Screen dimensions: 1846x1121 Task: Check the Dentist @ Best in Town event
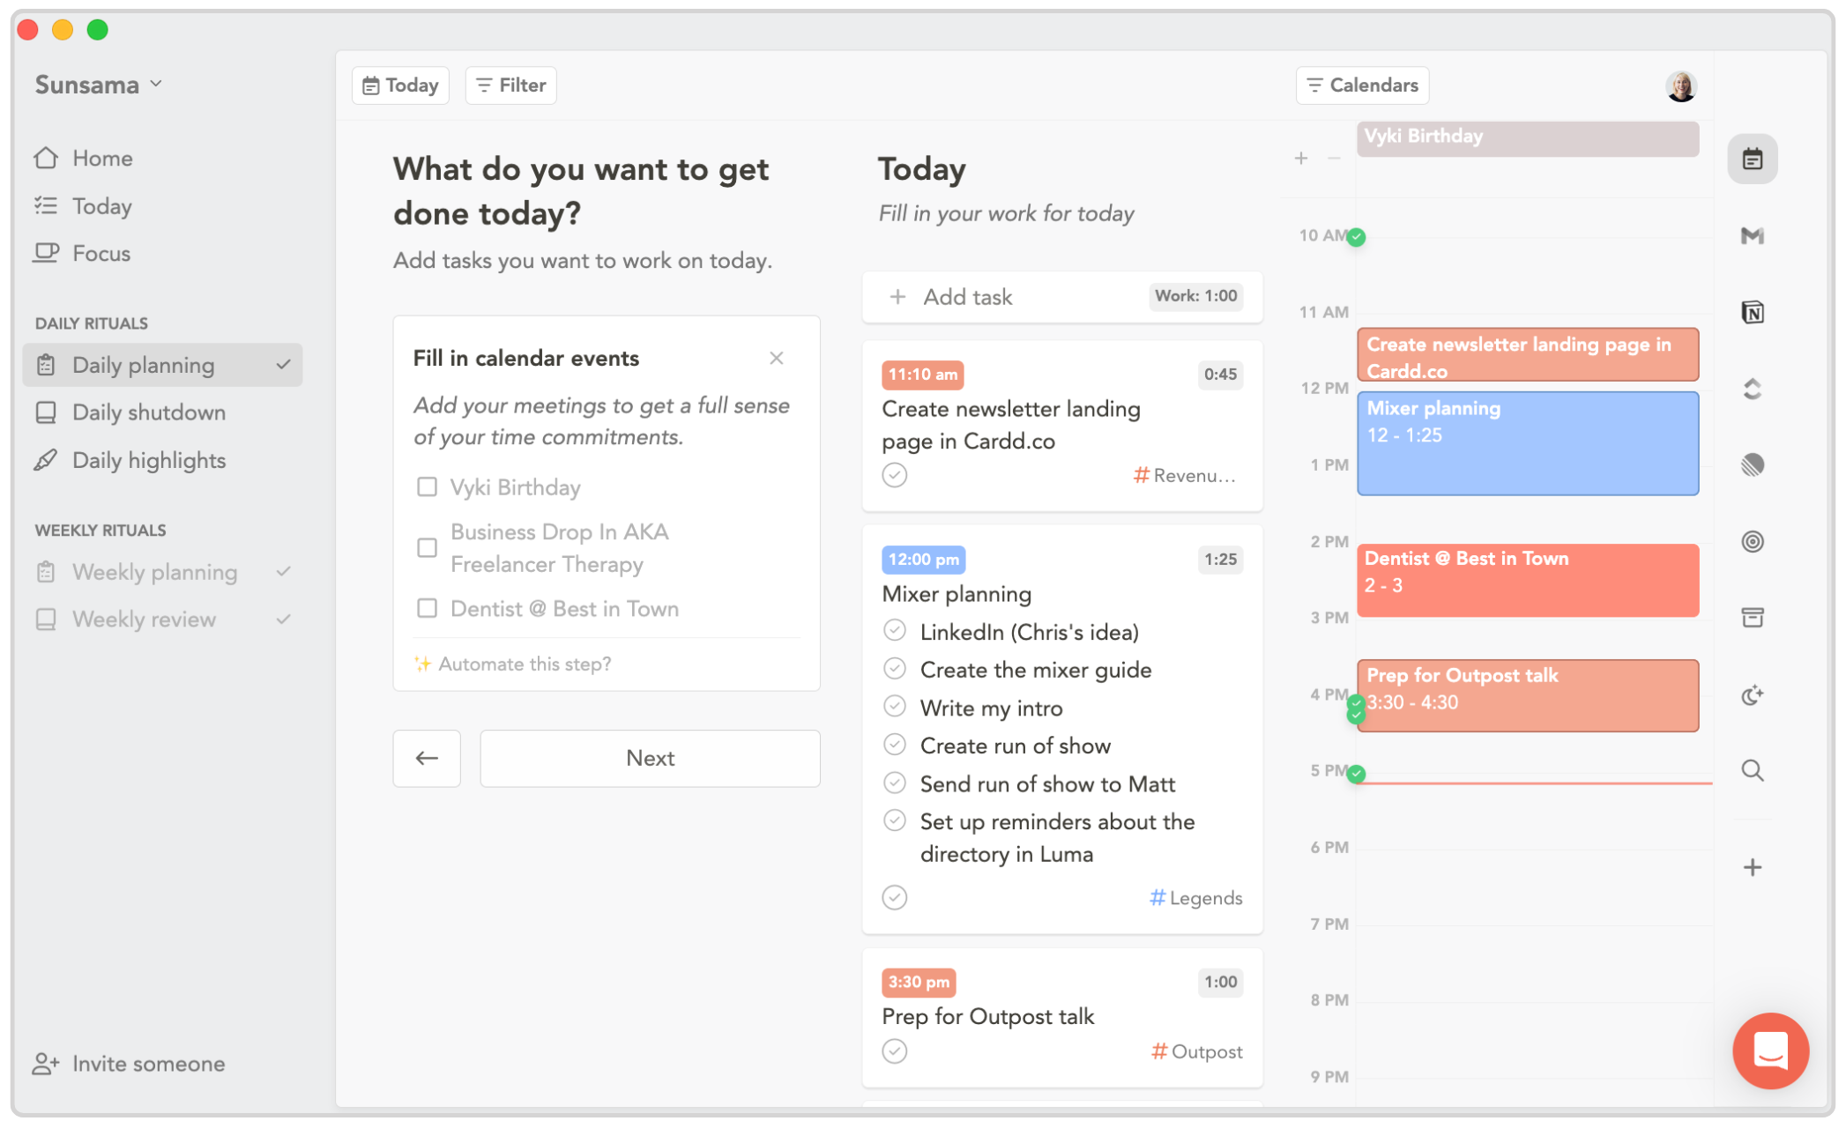[x=427, y=608]
